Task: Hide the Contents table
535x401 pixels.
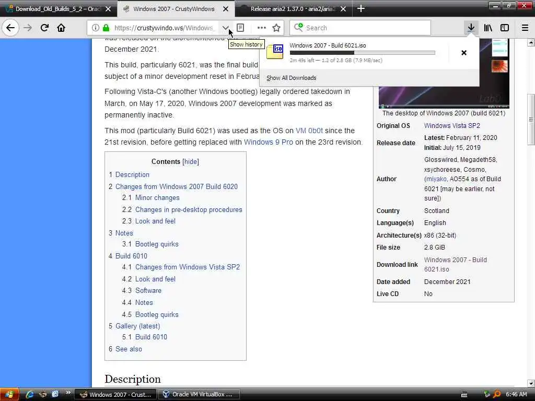Action: pyautogui.click(x=190, y=162)
